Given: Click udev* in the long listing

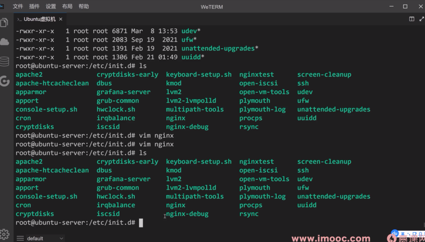Looking at the screenshot, I should [191, 31].
